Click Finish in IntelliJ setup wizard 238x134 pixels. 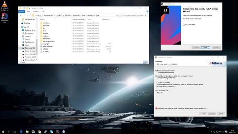tap(205, 48)
